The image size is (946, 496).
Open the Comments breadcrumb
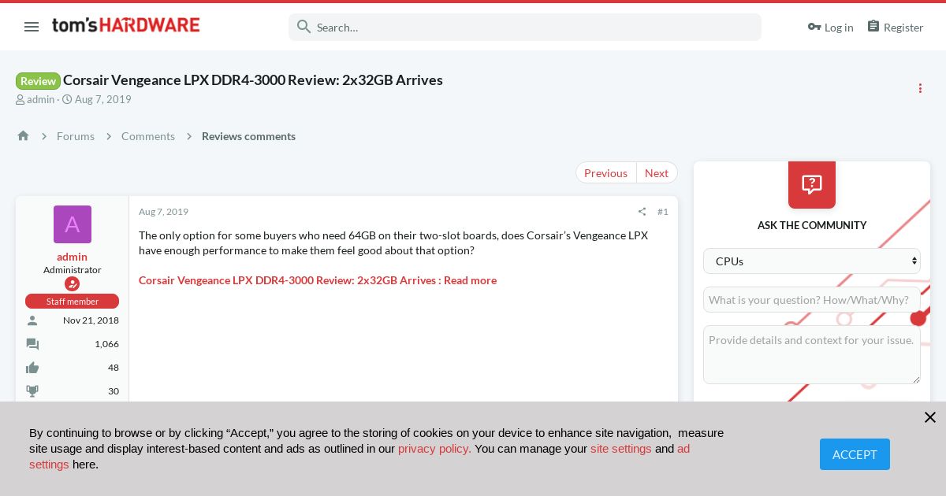pos(148,136)
